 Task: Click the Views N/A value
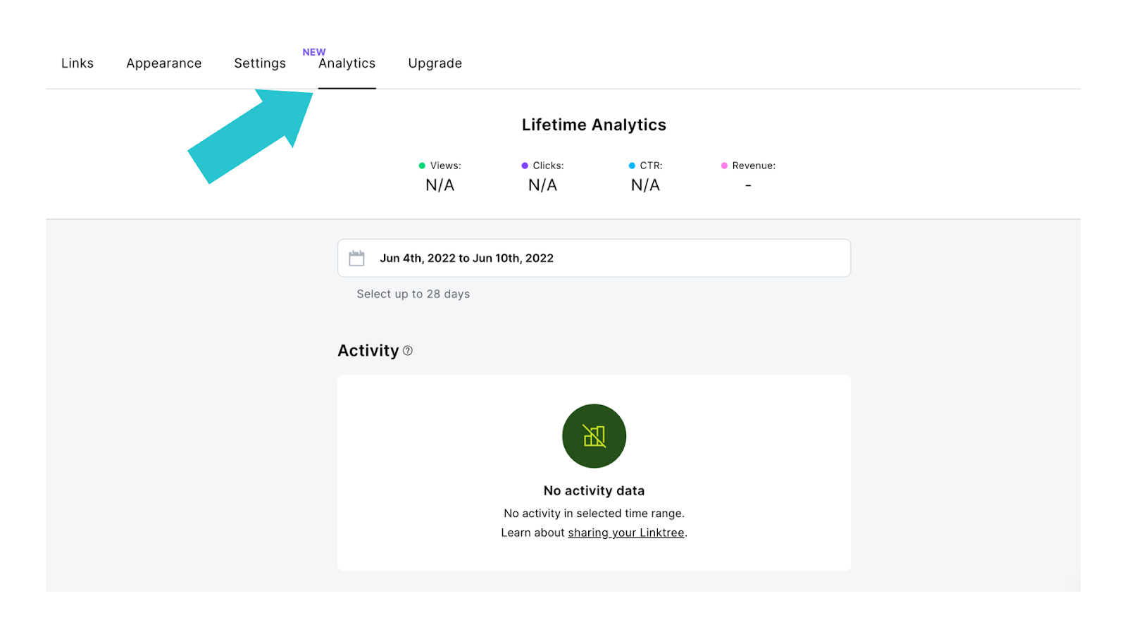click(440, 185)
